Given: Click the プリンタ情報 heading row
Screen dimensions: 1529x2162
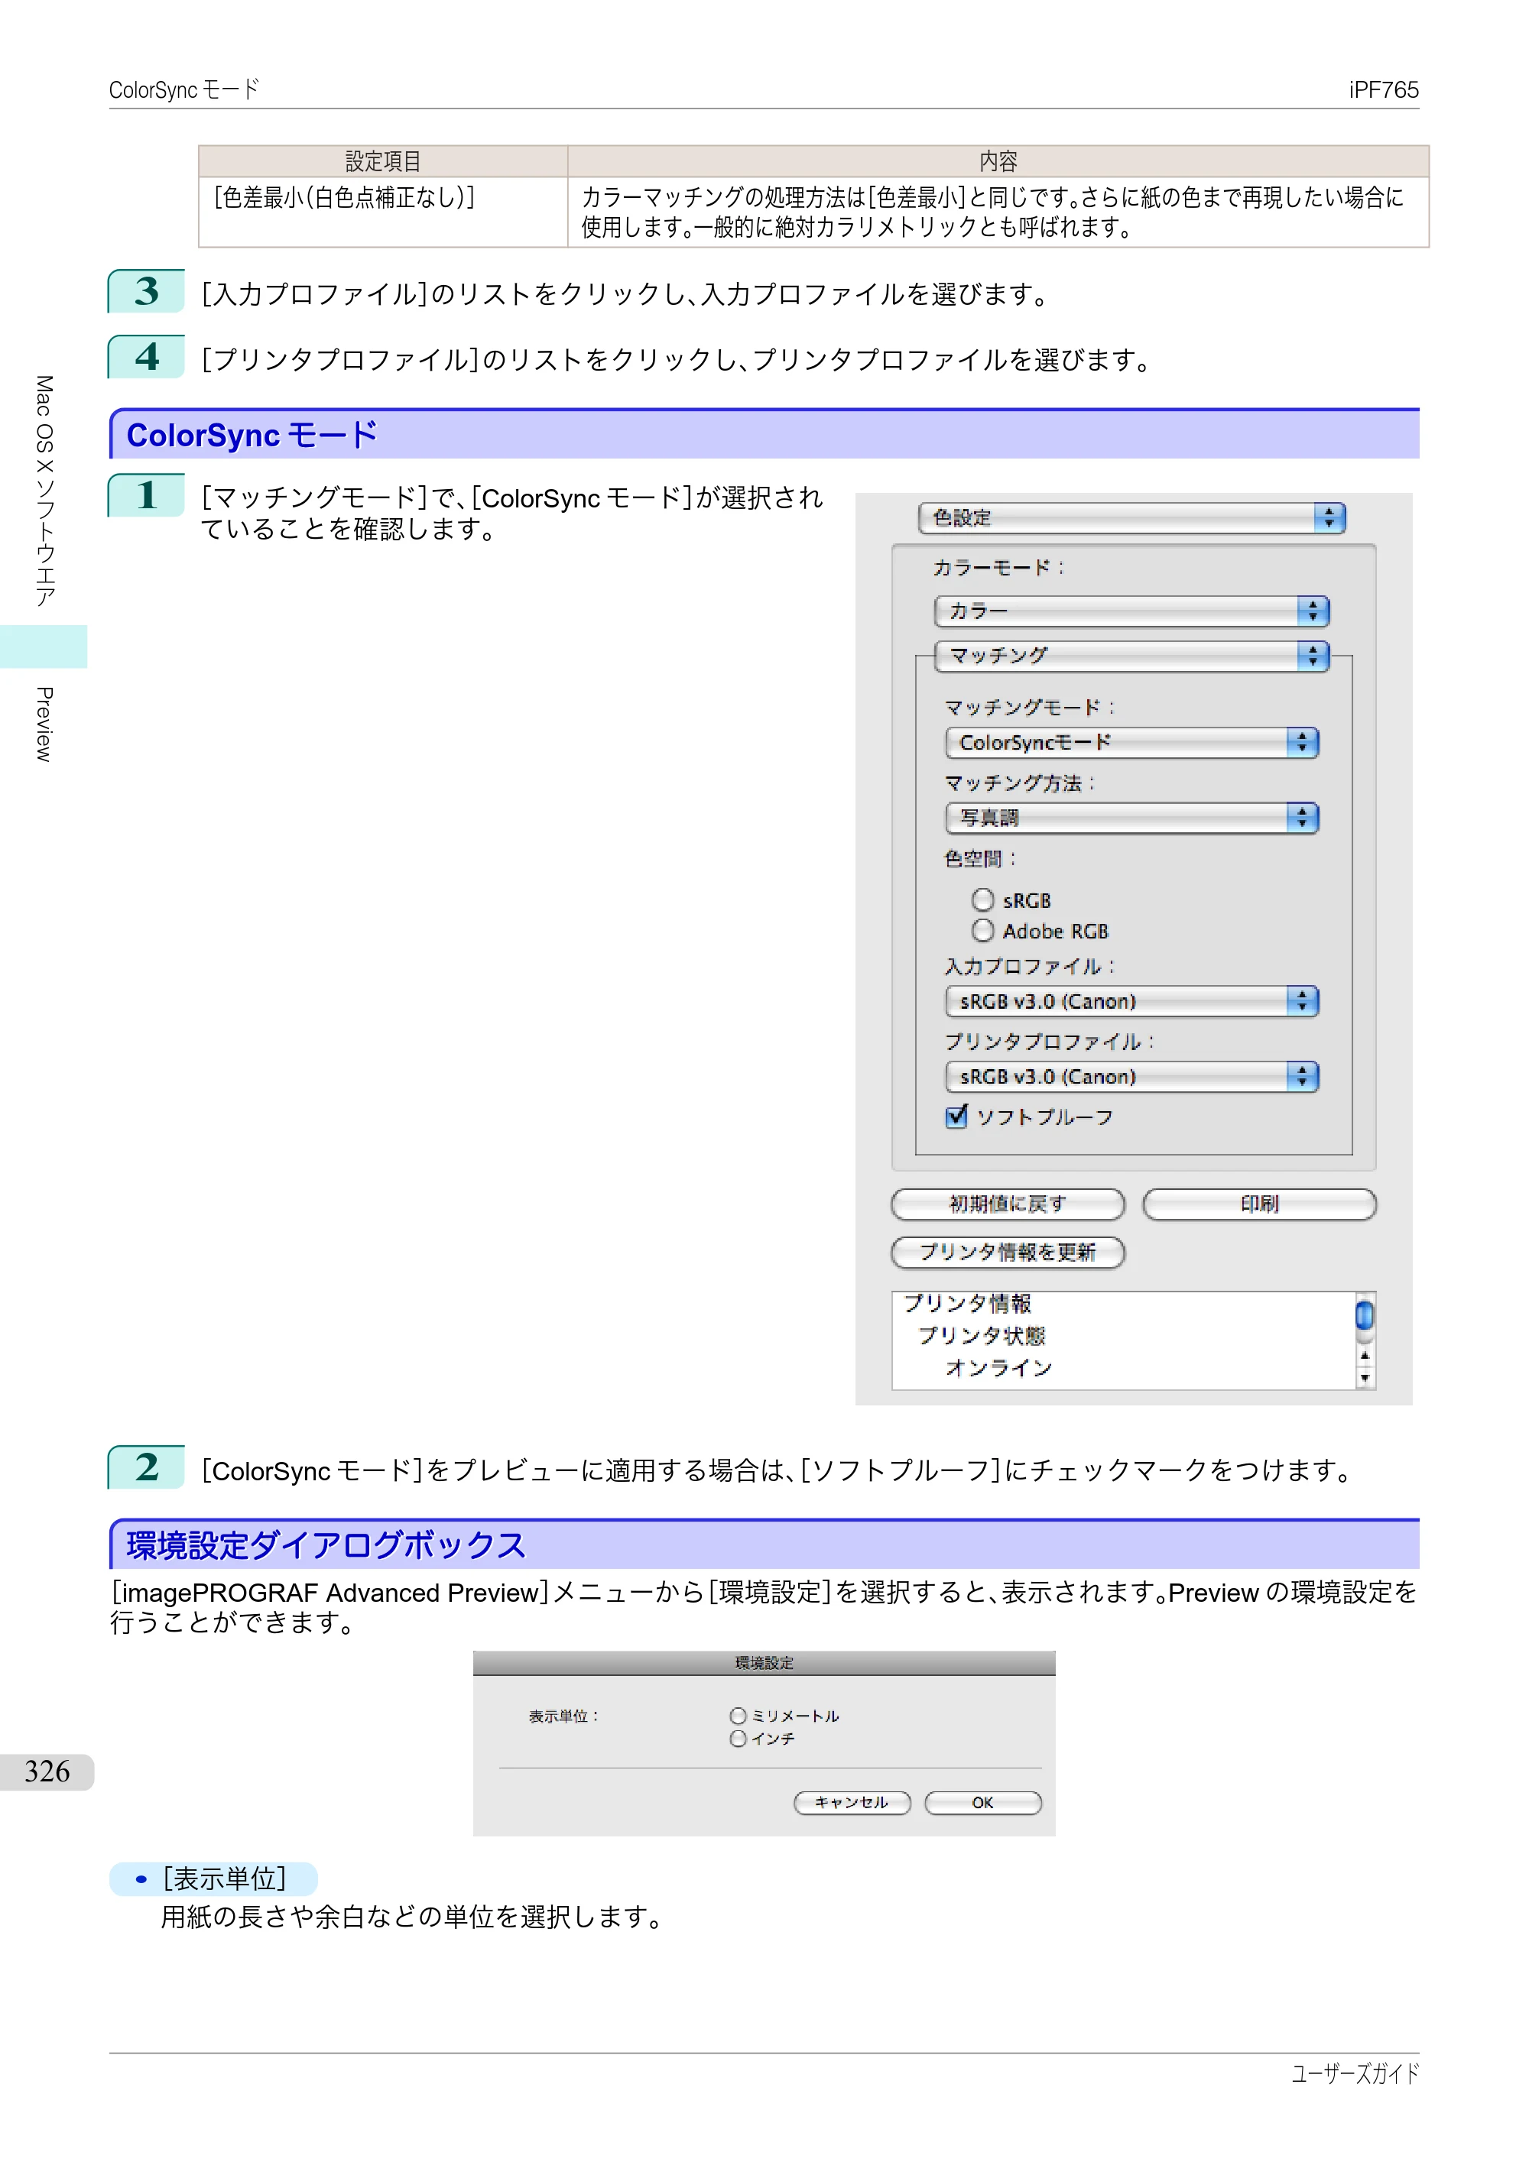Looking at the screenshot, I should [968, 1303].
